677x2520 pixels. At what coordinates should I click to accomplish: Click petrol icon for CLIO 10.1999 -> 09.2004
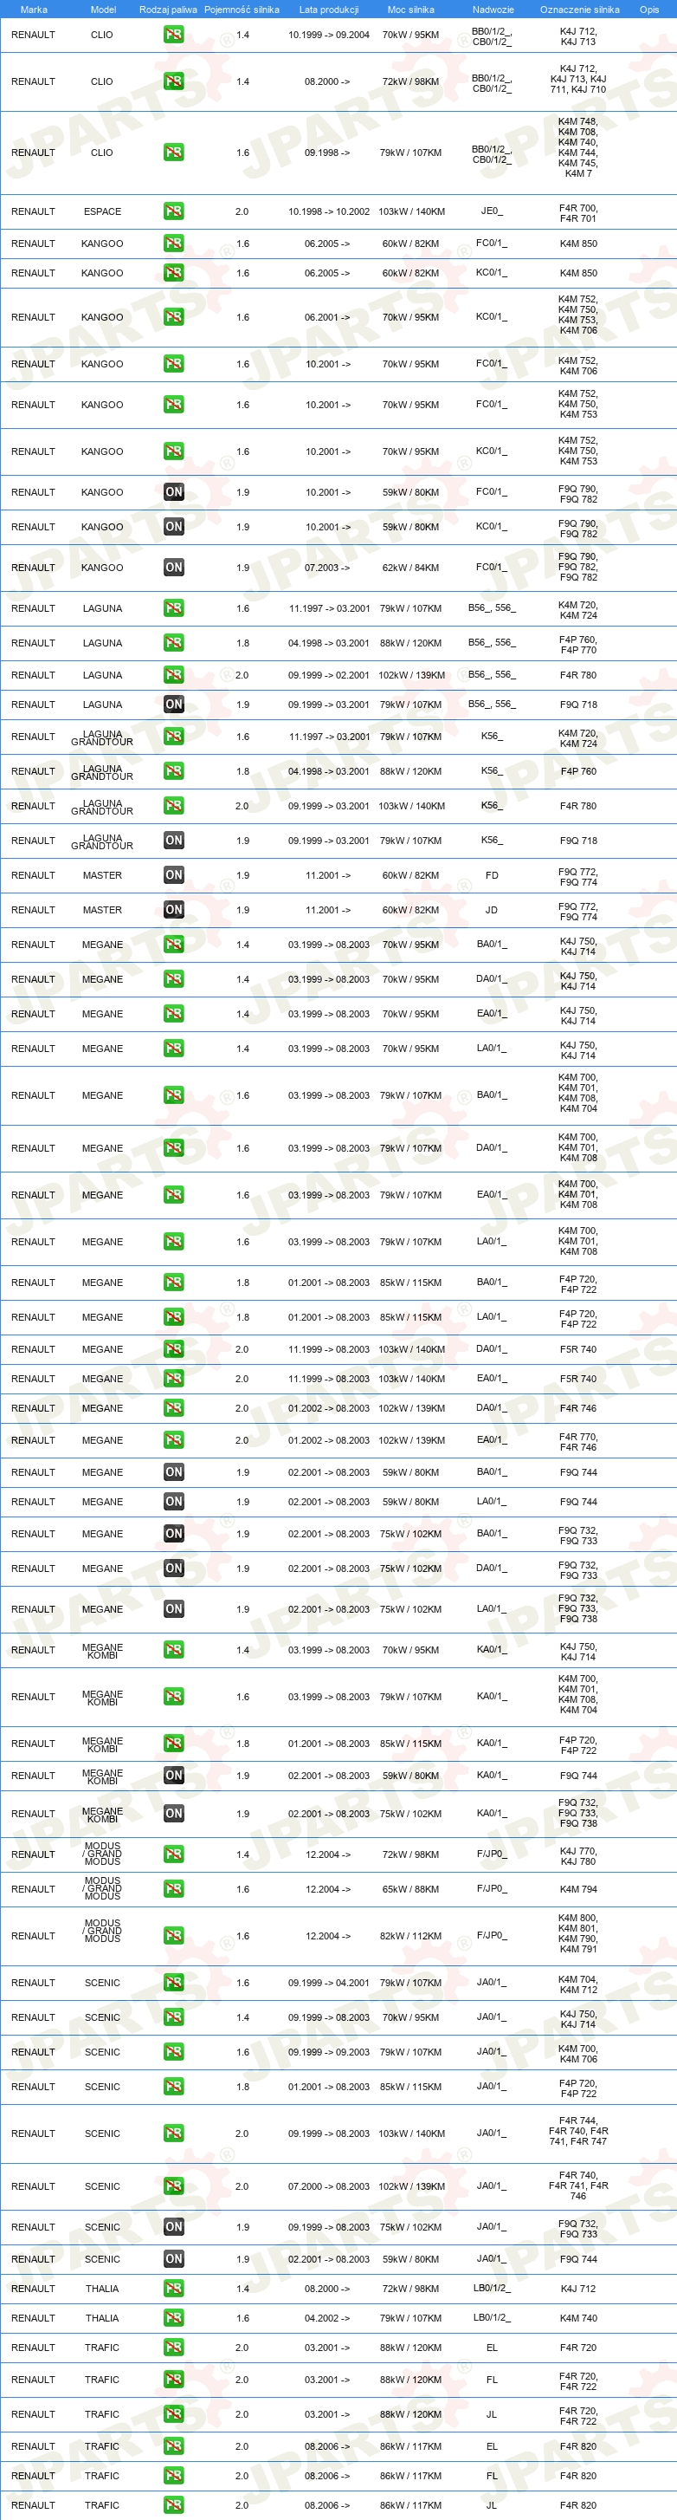(x=174, y=35)
